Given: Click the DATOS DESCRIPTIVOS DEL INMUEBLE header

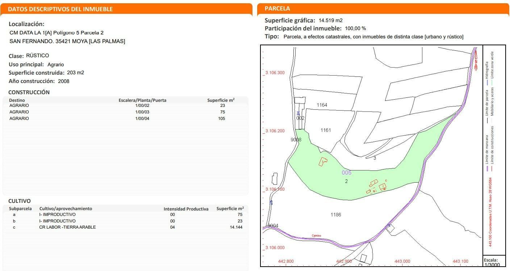Looking at the screenshot, I should pyautogui.click(x=60, y=9).
